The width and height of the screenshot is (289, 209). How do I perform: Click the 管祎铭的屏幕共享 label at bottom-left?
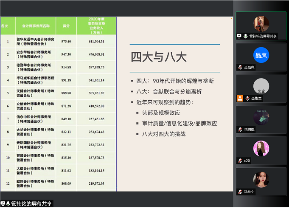(x=31, y=204)
